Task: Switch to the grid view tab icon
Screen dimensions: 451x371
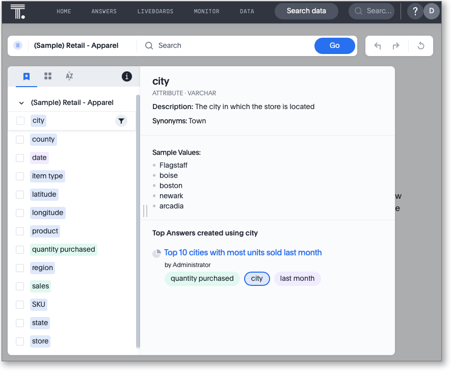Action: point(48,76)
